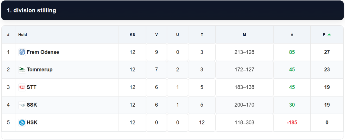Click the SSK club logo

click(x=22, y=105)
